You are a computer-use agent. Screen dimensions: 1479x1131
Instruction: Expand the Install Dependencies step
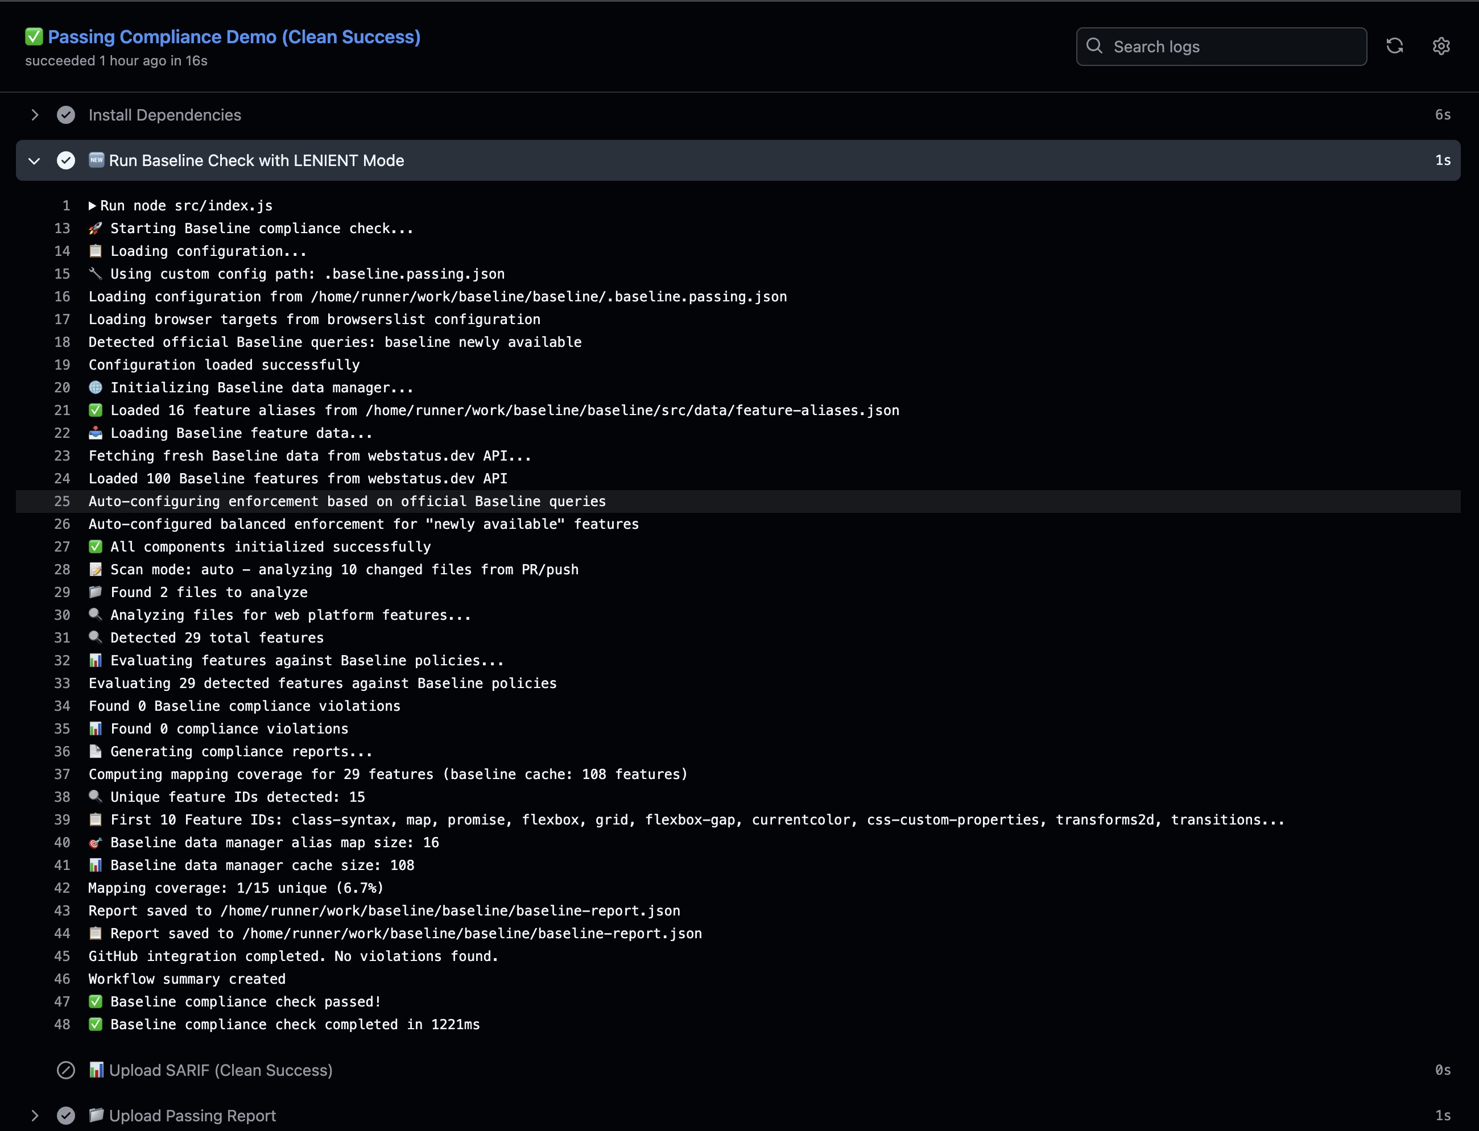[34, 115]
